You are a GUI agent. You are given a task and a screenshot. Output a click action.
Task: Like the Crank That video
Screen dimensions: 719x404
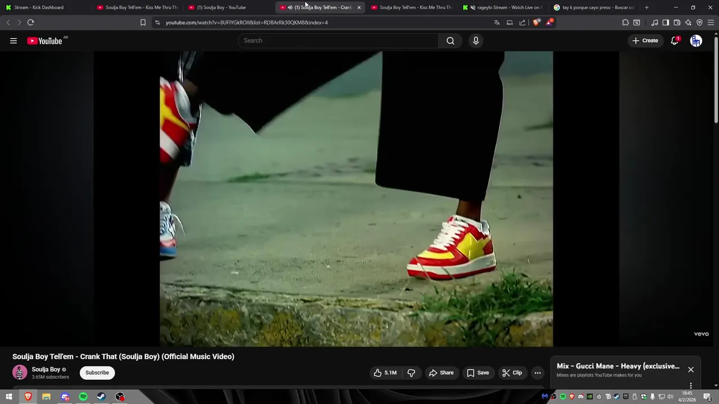click(x=385, y=373)
